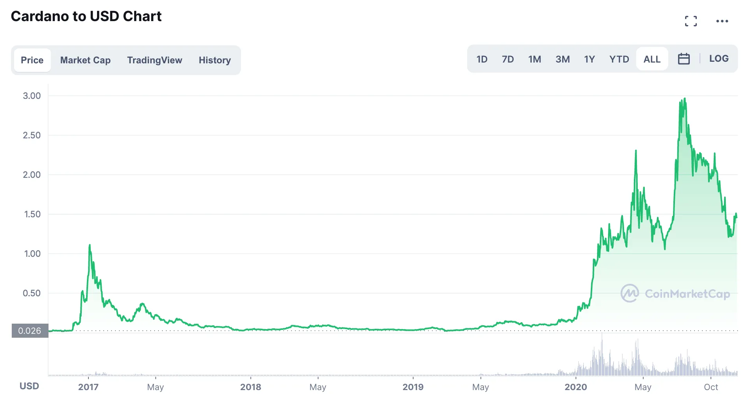Open the calendar date range picker

tap(684, 59)
